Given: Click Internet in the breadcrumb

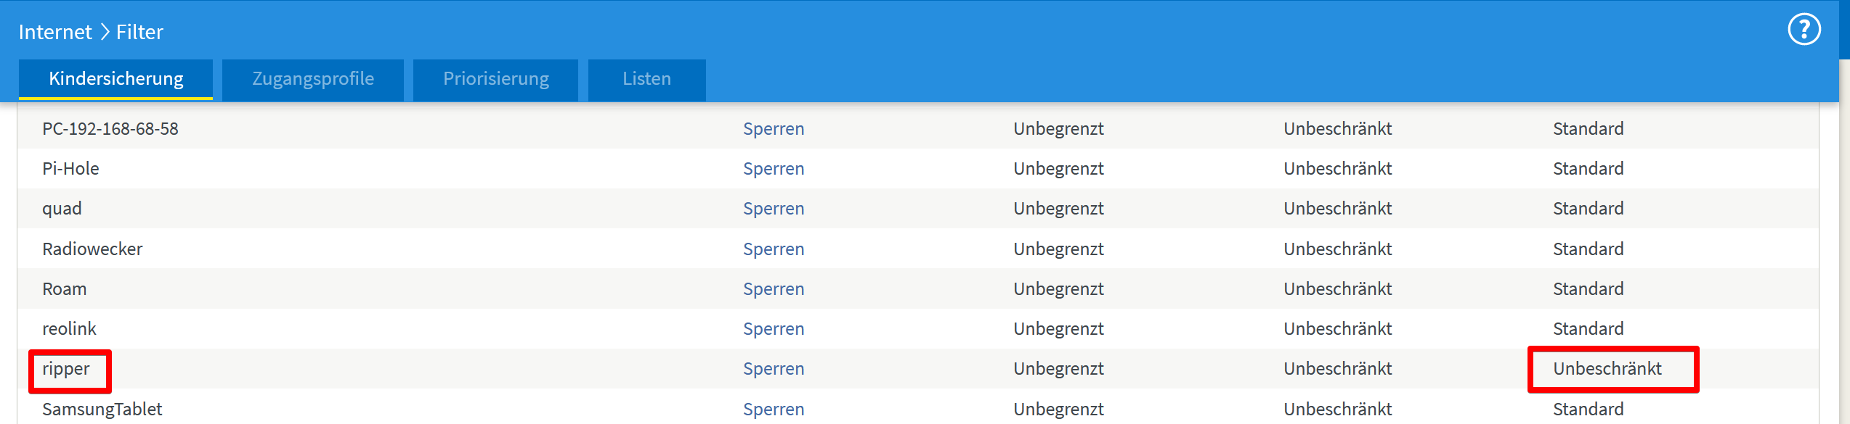Looking at the screenshot, I should (55, 32).
